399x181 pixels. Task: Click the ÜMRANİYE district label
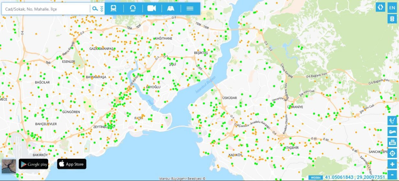click(x=295, y=107)
